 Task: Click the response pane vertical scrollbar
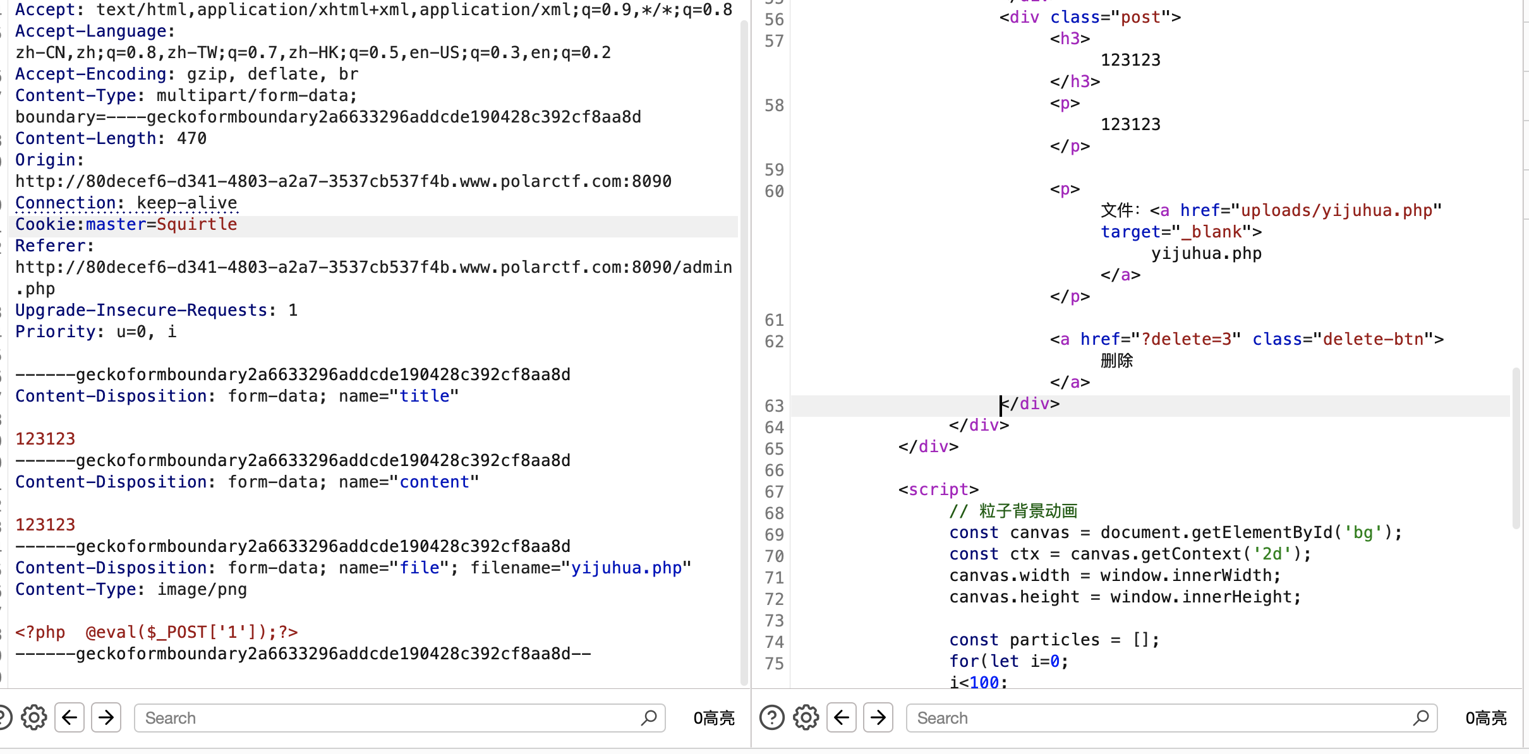click(x=1516, y=448)
